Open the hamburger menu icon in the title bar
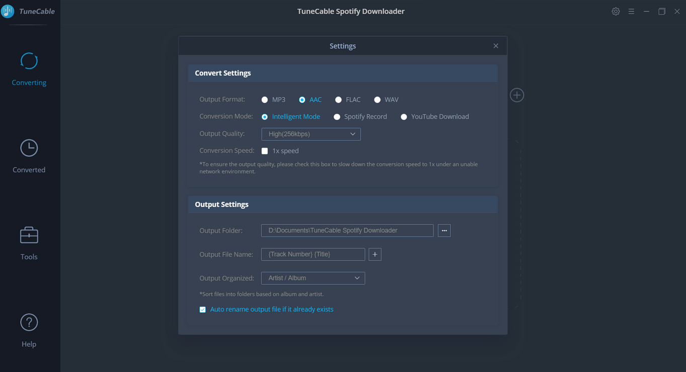 click(631, 11)
